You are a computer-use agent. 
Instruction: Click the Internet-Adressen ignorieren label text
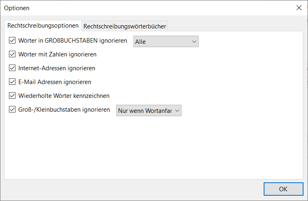[x=57, y=68]
